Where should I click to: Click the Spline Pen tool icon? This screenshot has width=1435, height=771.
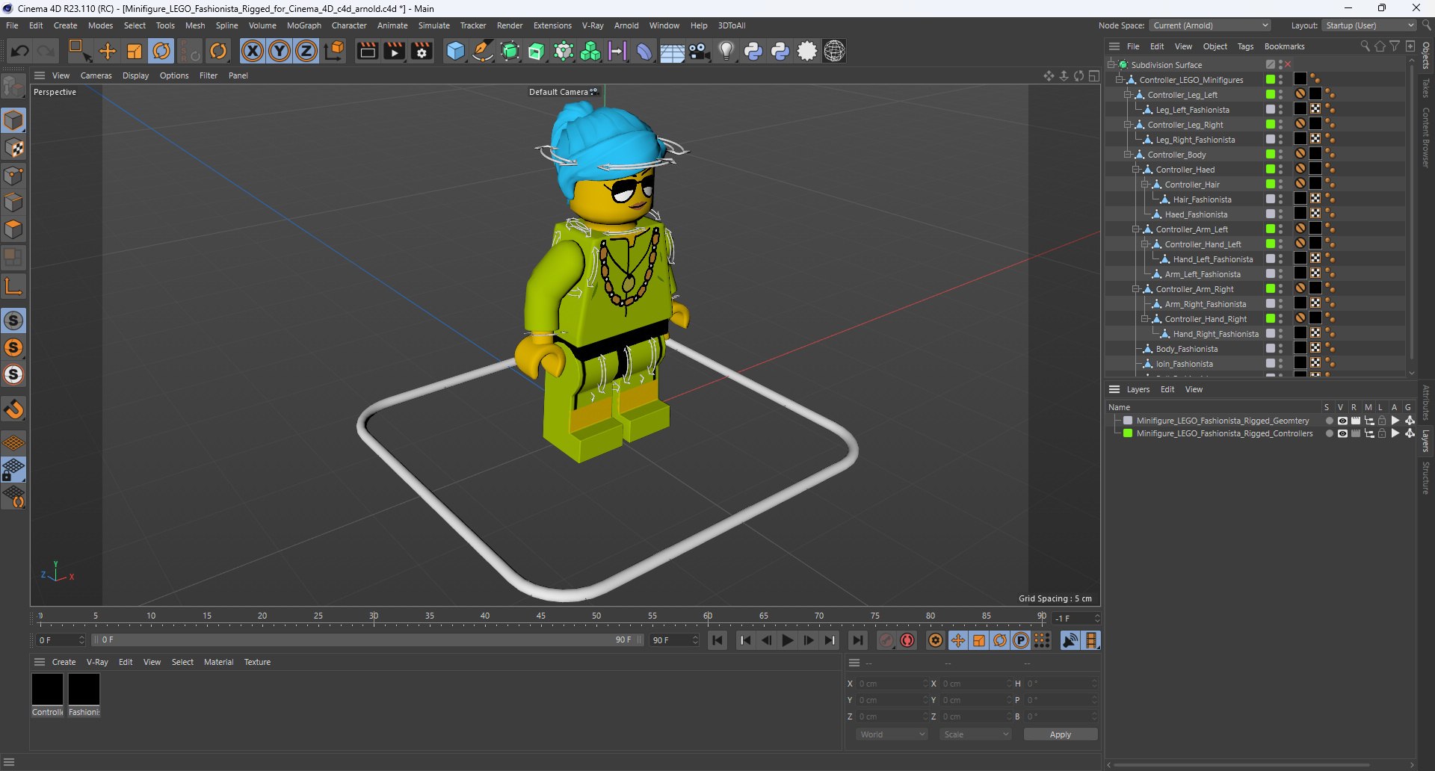click(483, 51)
